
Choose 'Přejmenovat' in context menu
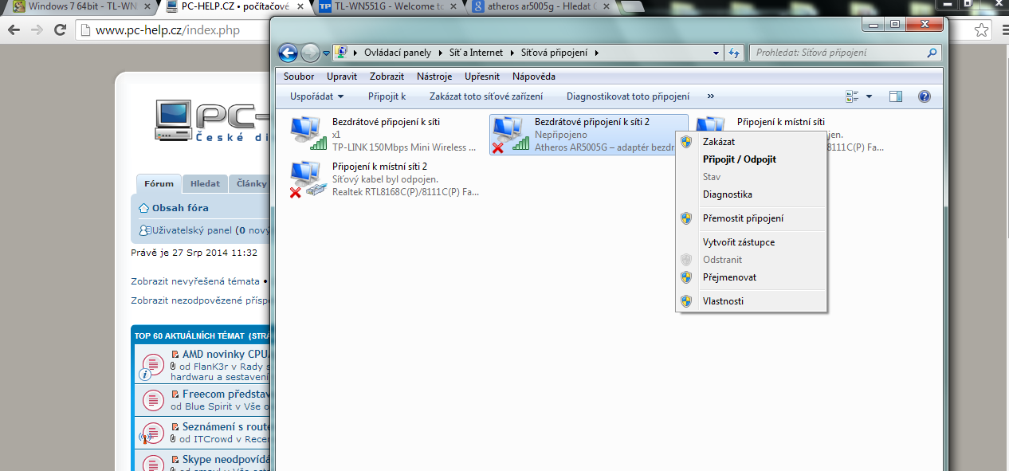(729, 277)
